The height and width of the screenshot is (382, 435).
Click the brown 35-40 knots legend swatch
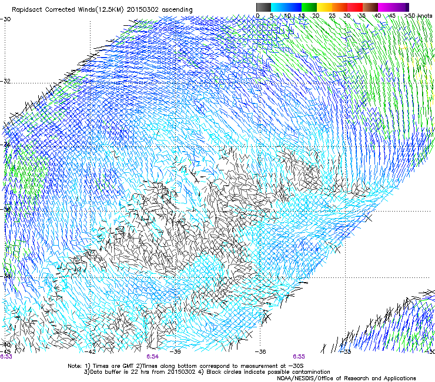point(370,7)
